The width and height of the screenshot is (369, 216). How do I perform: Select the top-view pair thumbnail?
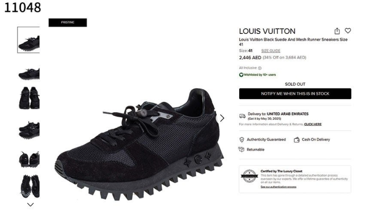coord(29,98)
